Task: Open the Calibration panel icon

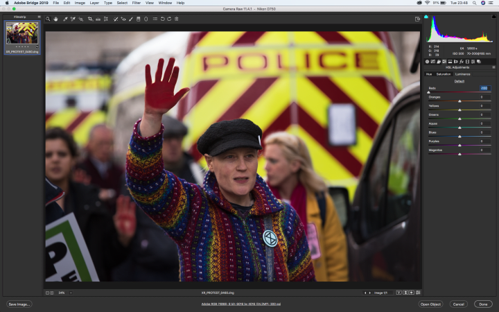Action: 467,62
